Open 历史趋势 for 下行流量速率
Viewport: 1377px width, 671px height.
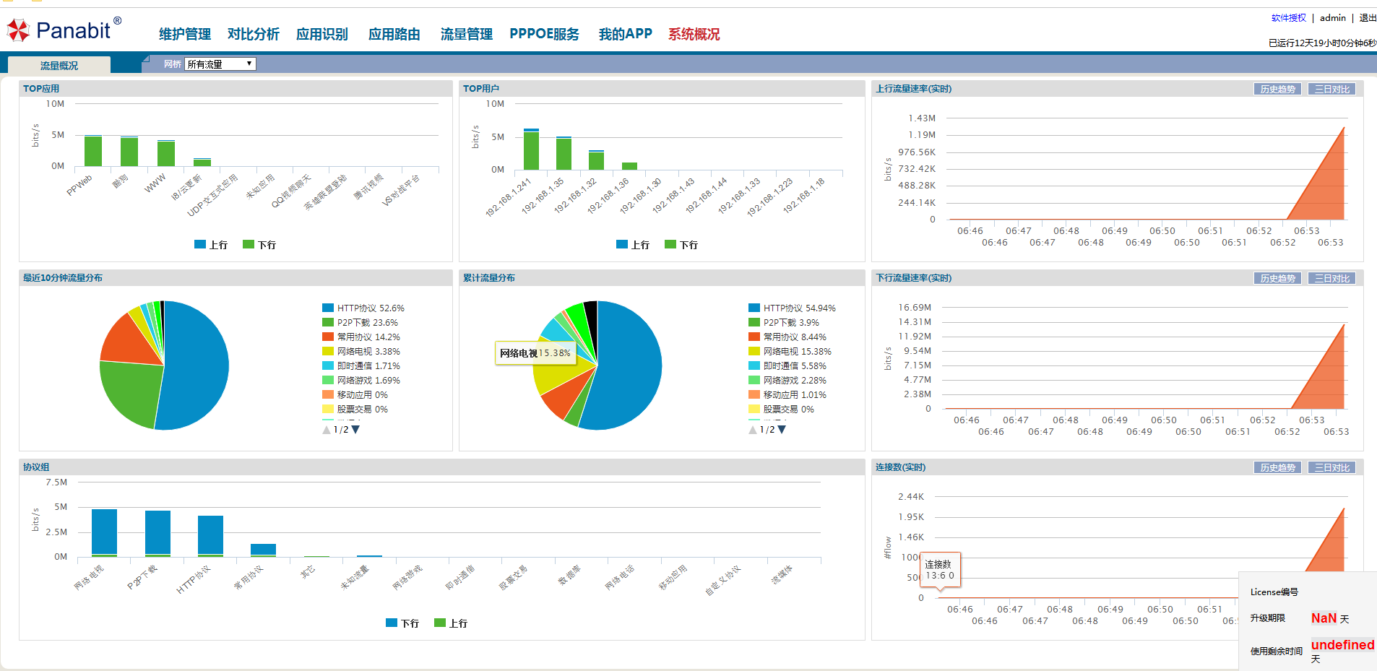(x=1277, y=278)
